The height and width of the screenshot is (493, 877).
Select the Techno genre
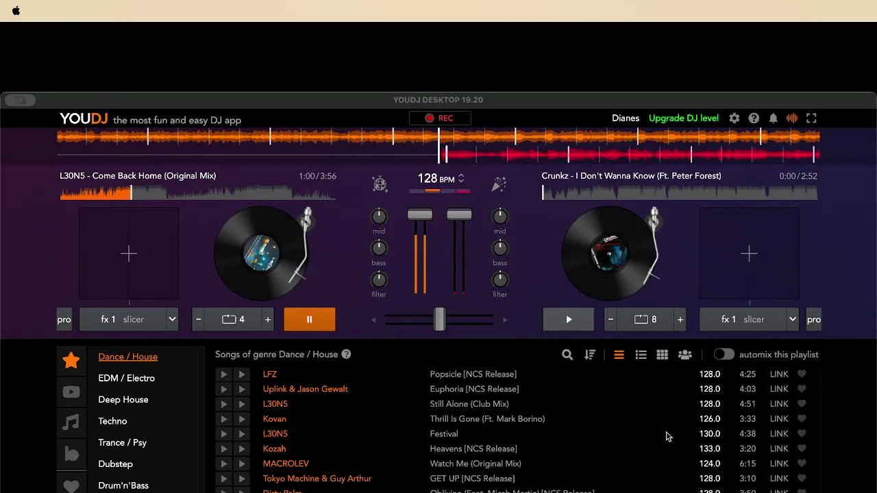112,421
